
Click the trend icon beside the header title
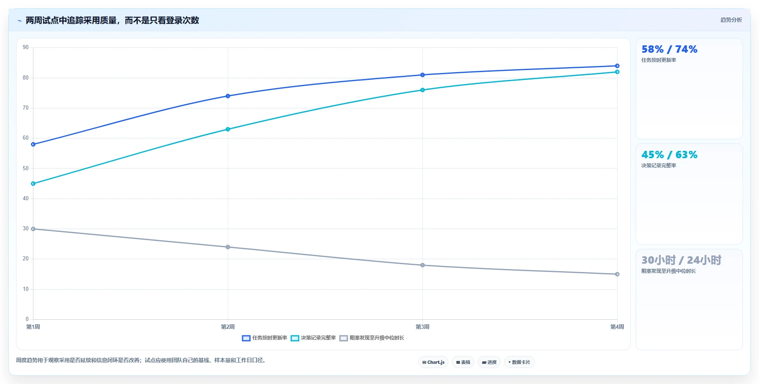tap(19, 21)
